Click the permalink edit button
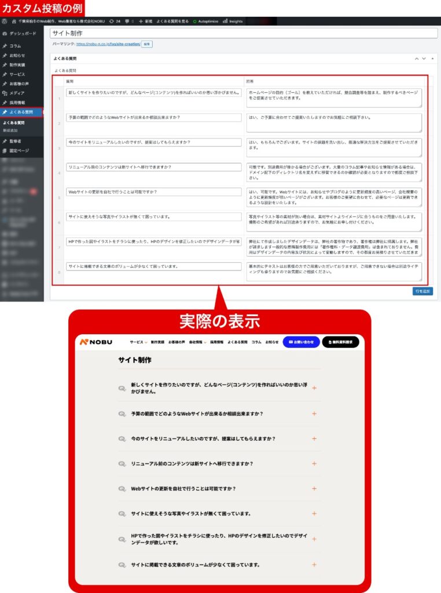The height and width of the screenshot is (593, 441). (x=147, y=44)
